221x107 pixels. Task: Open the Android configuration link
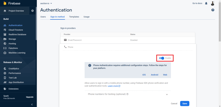155,75
